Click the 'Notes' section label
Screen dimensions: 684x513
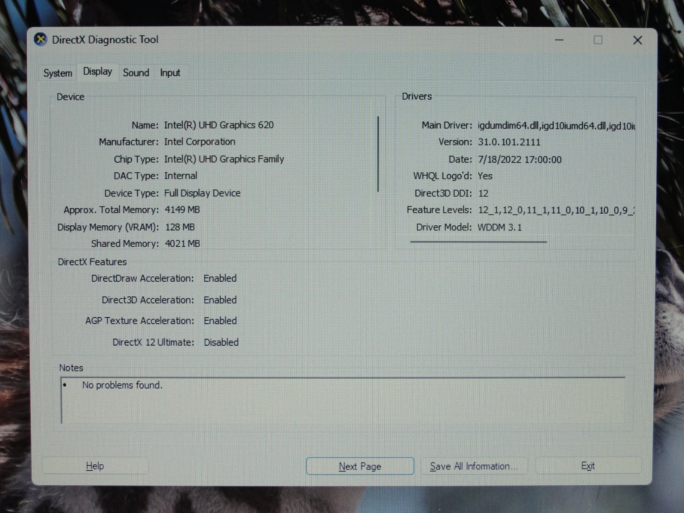coord(71,368)
